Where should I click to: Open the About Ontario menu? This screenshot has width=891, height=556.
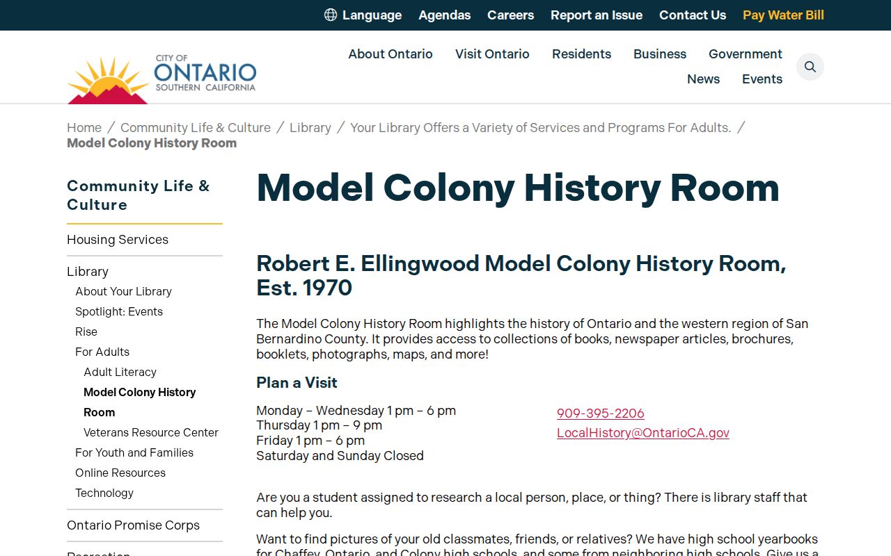tap(391, 54)
